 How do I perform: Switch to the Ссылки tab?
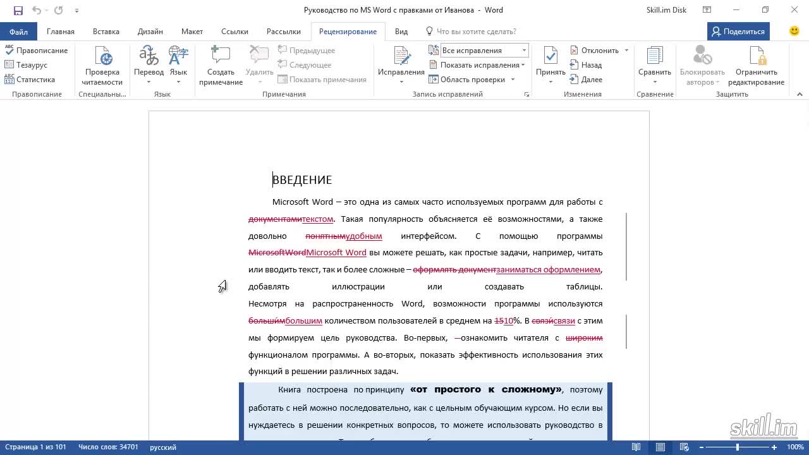(234, 32)
